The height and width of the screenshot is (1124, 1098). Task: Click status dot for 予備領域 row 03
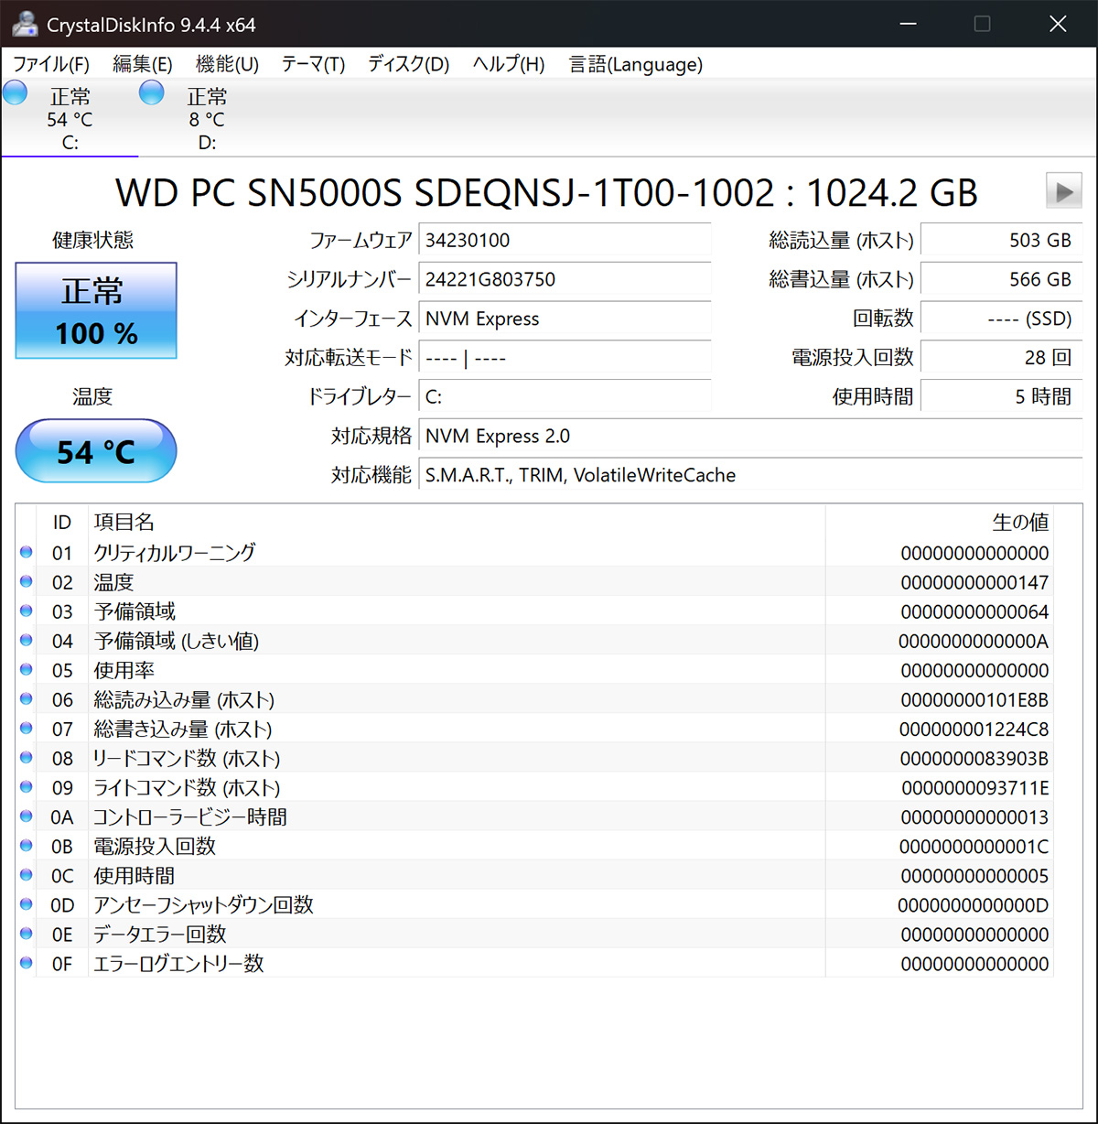tap(27, 611)
